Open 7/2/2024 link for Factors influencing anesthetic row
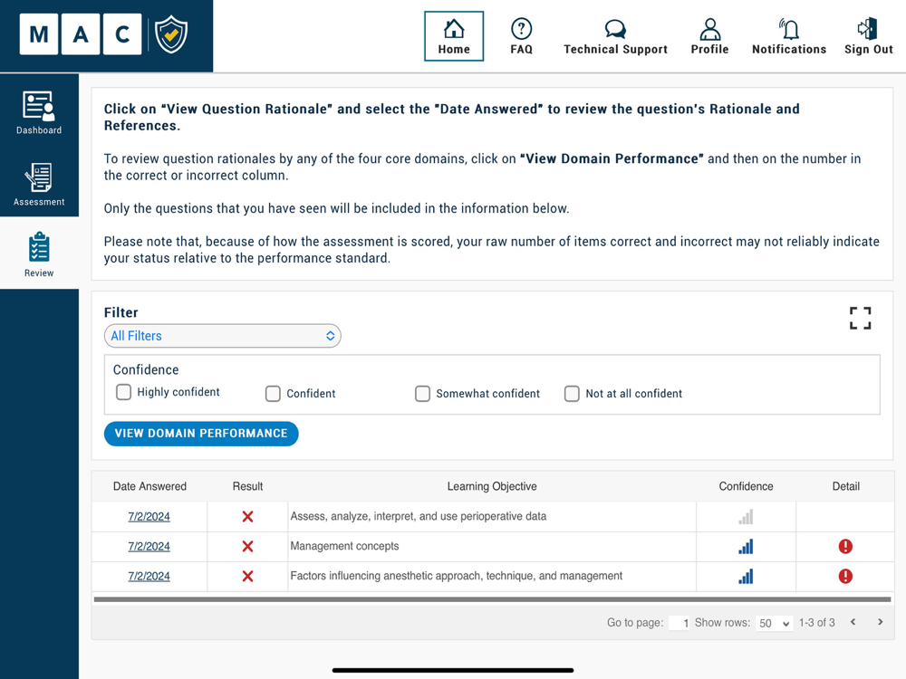Image resolution: width=906 pixels, height=679 pixels. pos(149,576)
